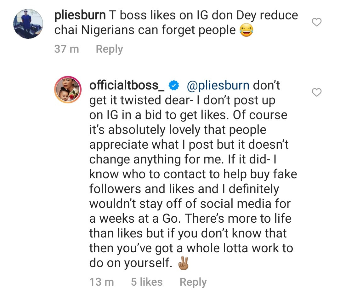Click the peace sign hand emoji
340x297 pixels.
(x=183, y=264)
